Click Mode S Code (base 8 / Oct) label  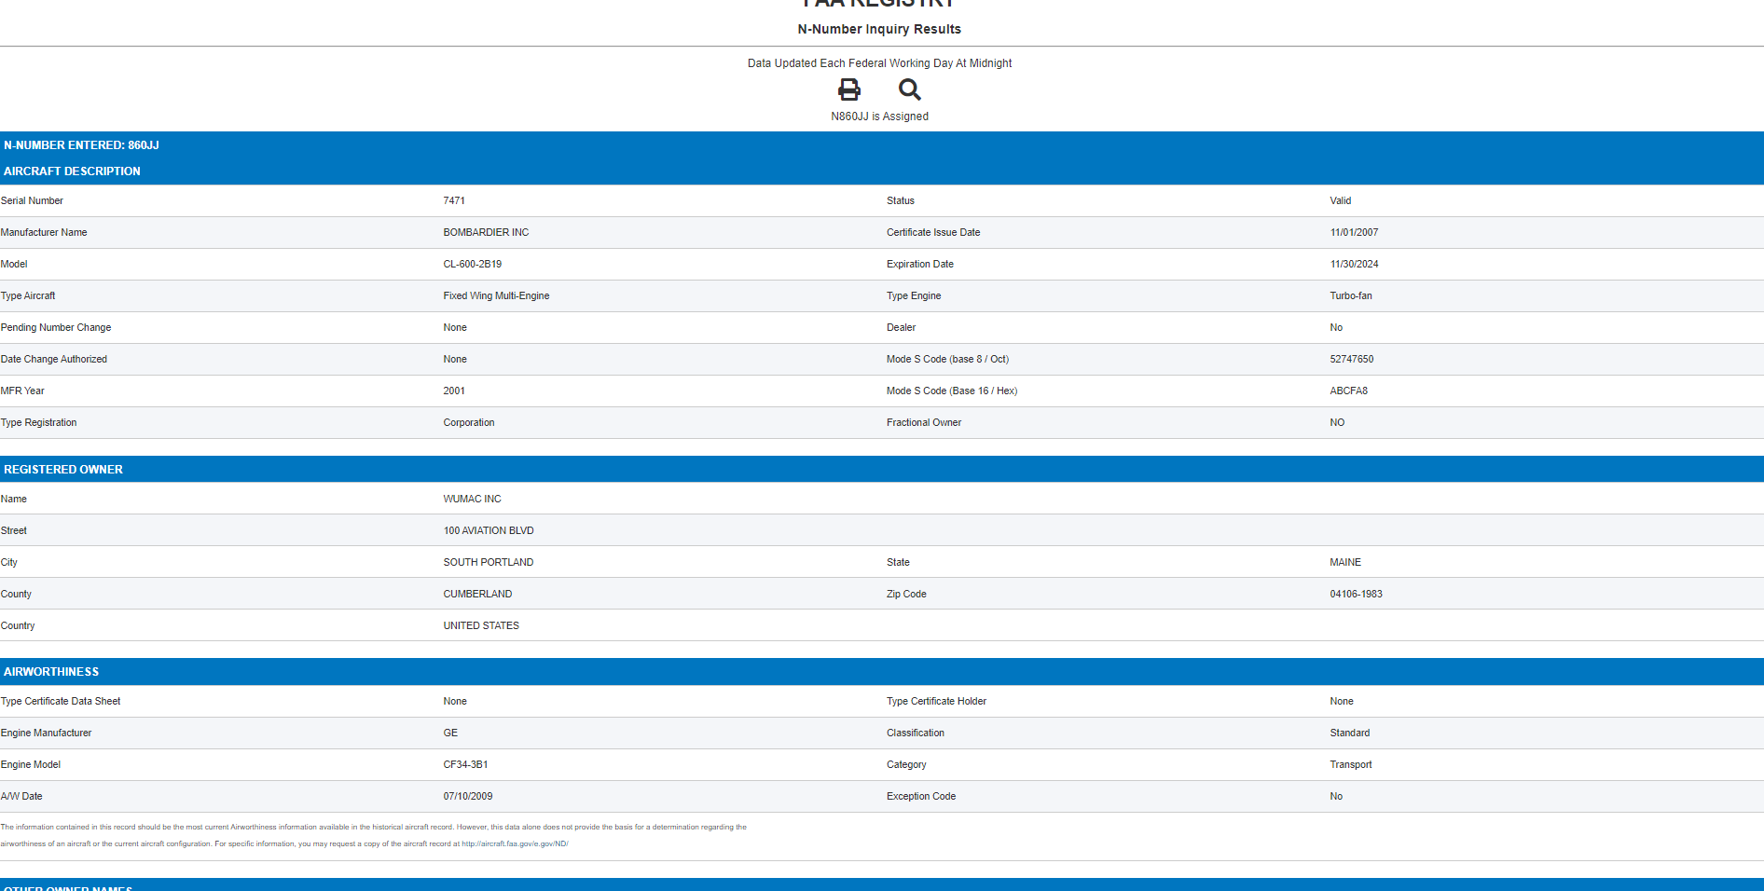(x=947, y=359)
